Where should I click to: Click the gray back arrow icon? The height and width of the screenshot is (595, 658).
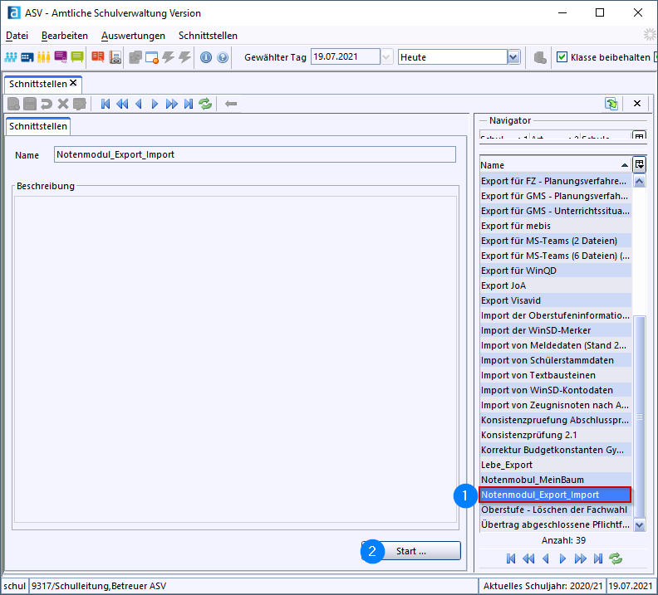pos(231,104)
